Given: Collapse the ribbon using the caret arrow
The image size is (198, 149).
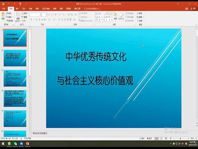Looking at the screenshot, I should tap(196, 25).
